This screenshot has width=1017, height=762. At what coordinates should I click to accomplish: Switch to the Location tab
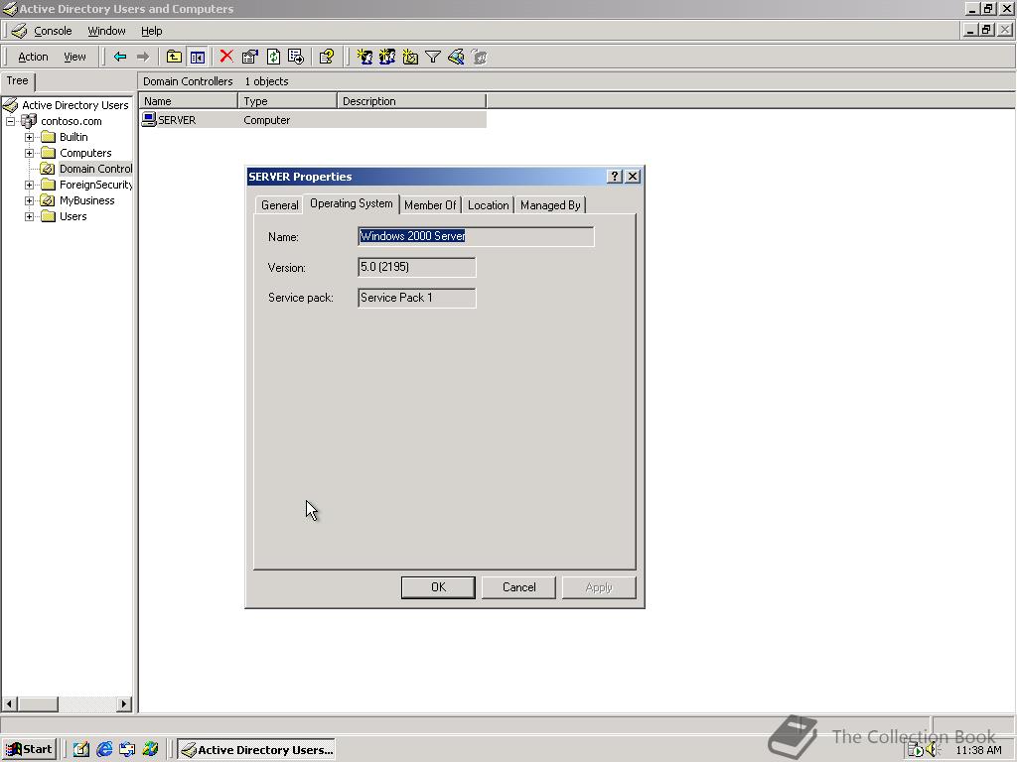(488, 204)
